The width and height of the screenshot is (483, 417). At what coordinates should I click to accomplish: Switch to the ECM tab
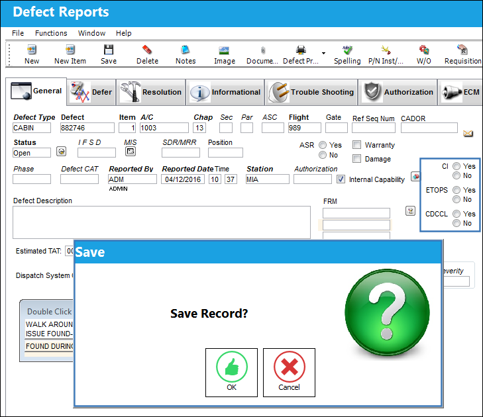pyautogui.click(x=460, y=92)
